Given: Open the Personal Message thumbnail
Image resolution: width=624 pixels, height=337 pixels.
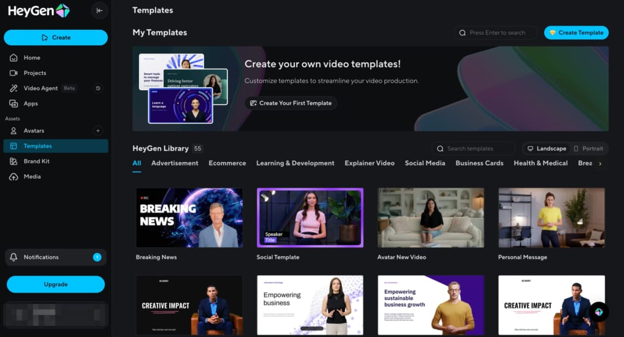Looking at the screenshot, I should pyautogui.click(x=551, y=218).
